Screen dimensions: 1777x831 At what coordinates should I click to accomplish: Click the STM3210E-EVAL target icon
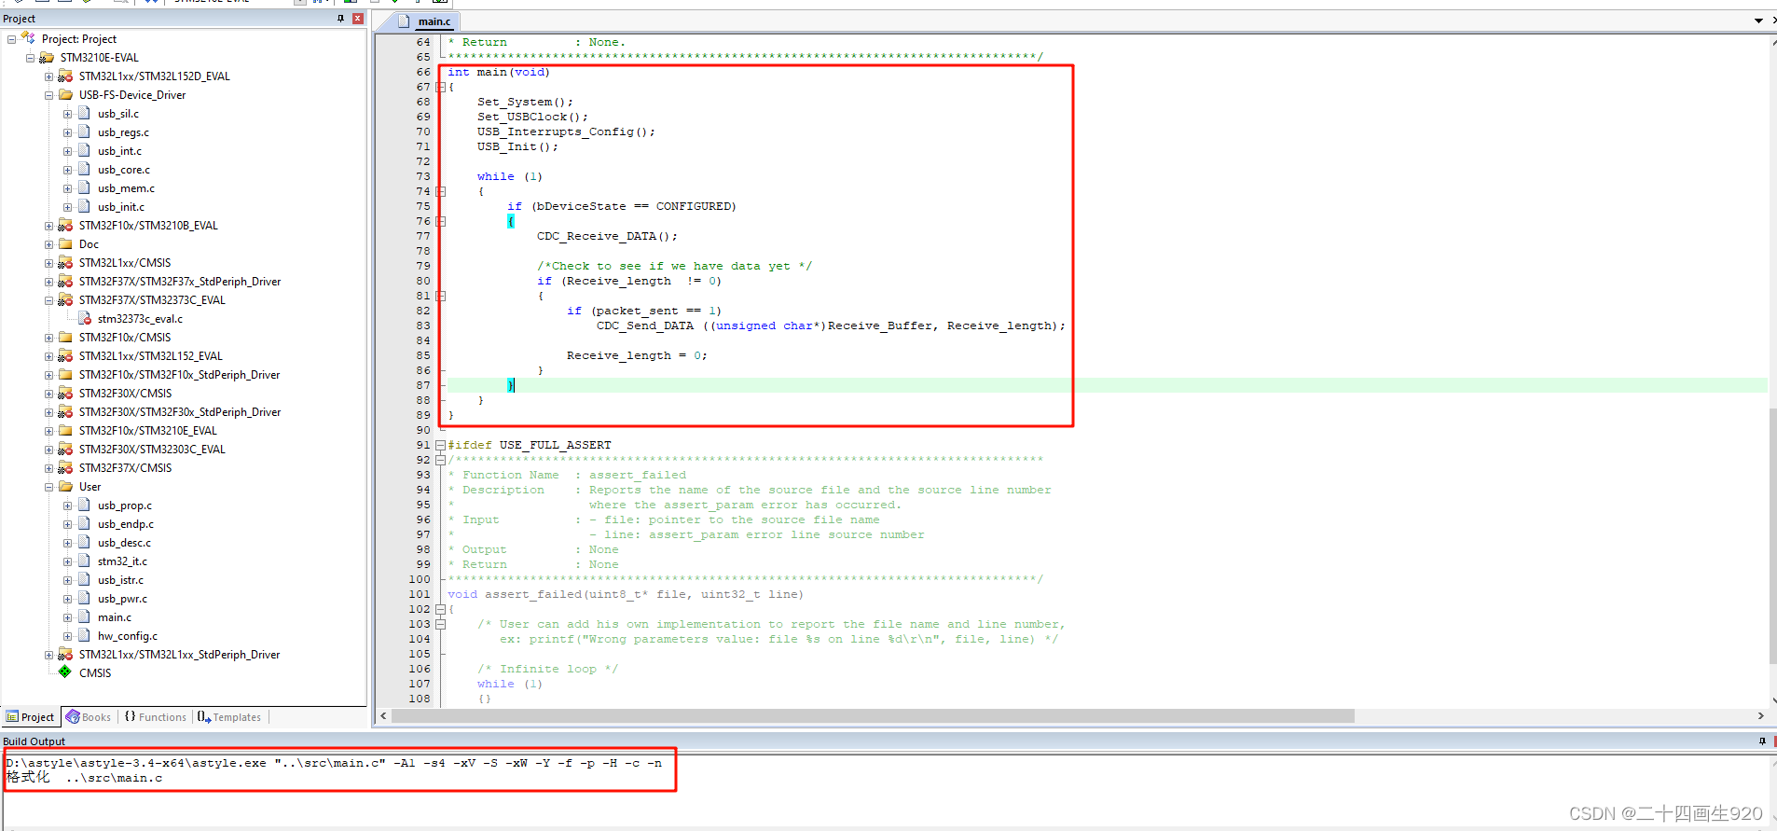point(47,57)
